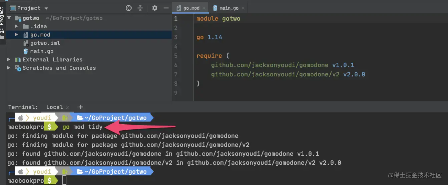
Task: Click the main.go tab gopher icon
Action: [215, 8]
